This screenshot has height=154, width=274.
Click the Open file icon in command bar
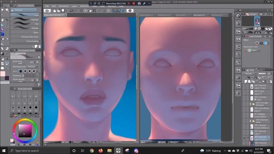point(59,11)
